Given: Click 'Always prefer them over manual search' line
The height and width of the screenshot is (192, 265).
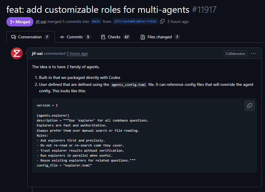Looking at the screenshot, I should point(88,131).
